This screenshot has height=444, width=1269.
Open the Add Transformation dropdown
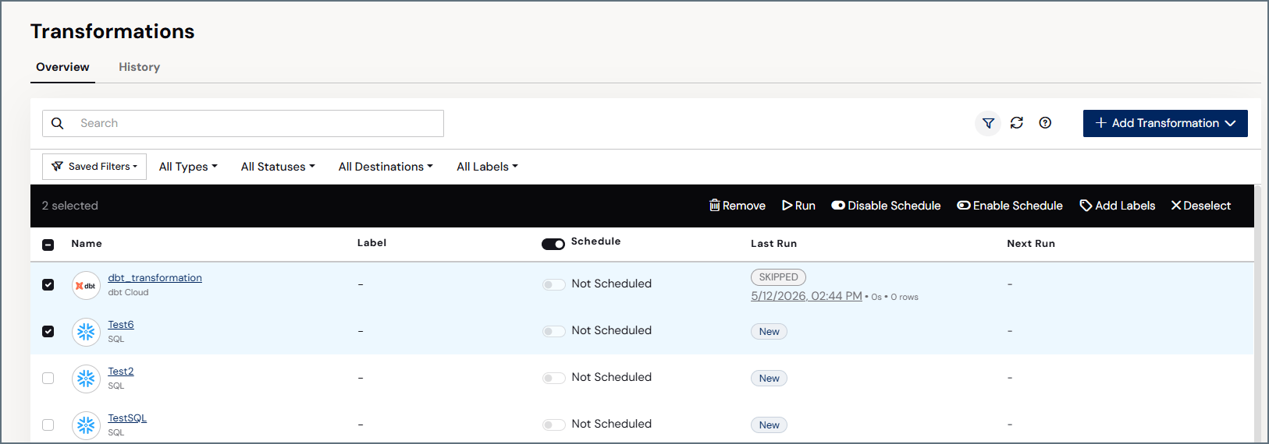pos(1165,123)
